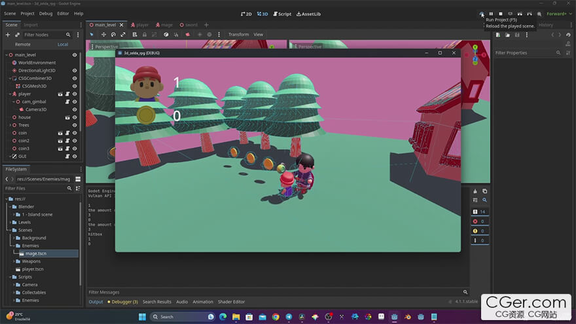Toggle visibility of coin3 node
Image resolution: width=576 pixels, height=324 pixels.
tap(75, 149)
